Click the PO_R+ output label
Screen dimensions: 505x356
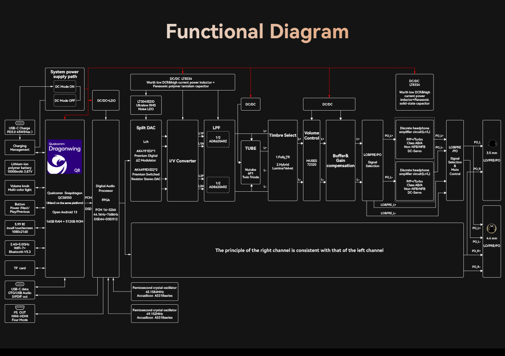tap(476, 251)
